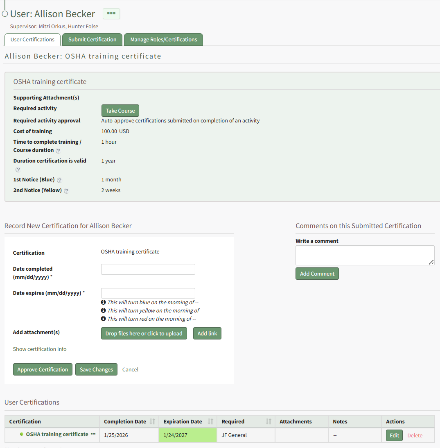Click Approve Certification button
The width and height of the screenshot is (440, 448).
pyautogui.click(x=43, y=369)
